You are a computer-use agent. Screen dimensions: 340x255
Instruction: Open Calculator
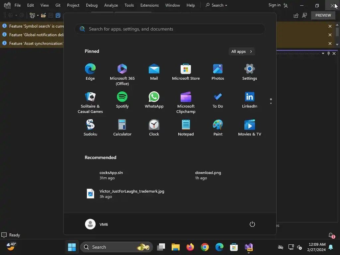122,128
